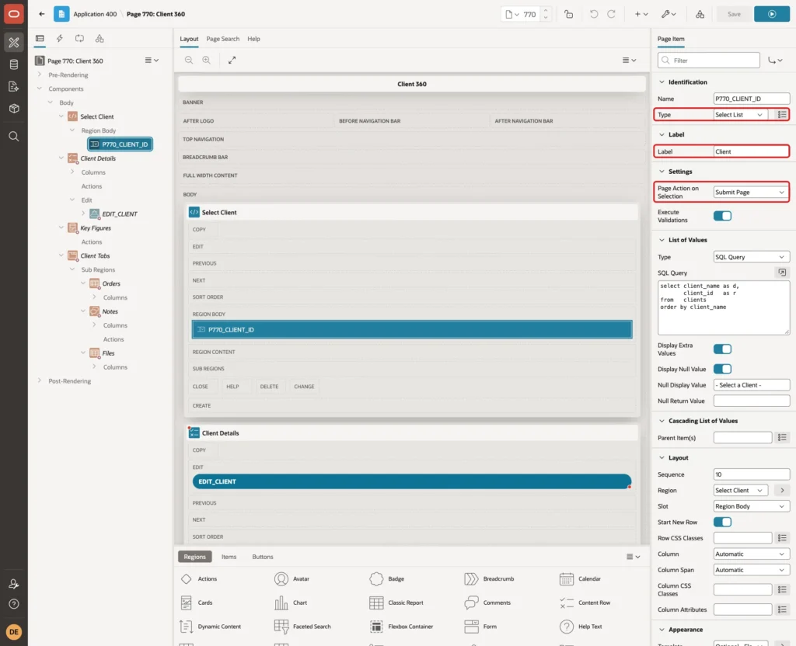Open the Help tab

click(x=253, y=39)
